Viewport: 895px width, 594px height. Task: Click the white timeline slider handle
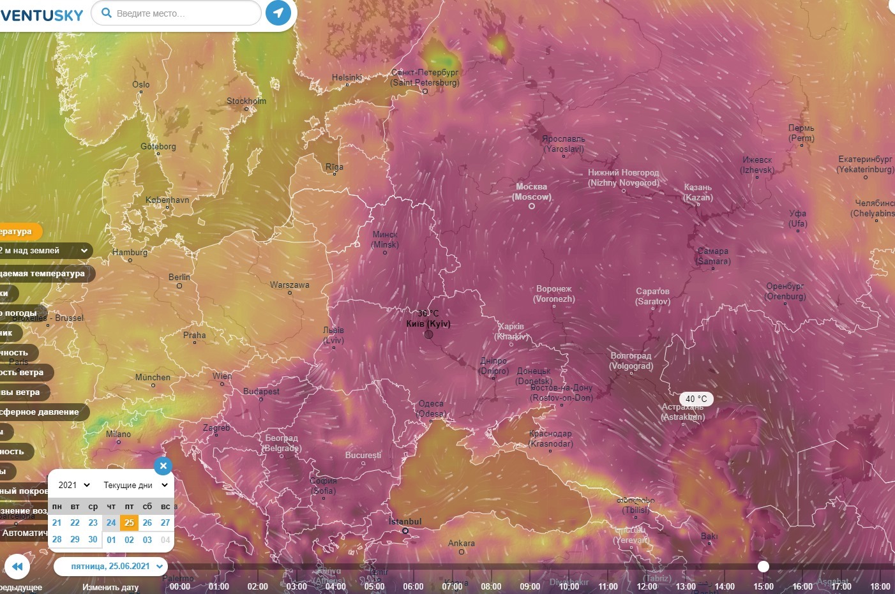click(763, 567)
